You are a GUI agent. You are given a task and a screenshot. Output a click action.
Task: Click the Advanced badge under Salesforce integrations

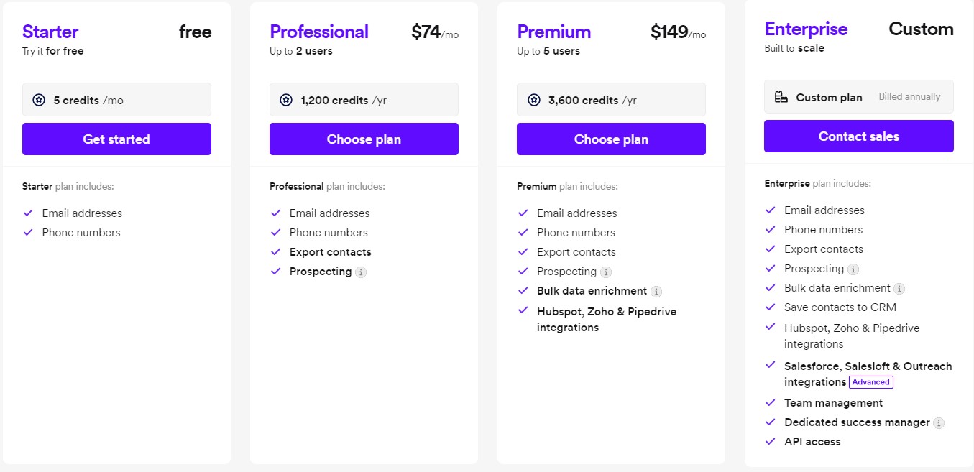click(x=870, y=382)
